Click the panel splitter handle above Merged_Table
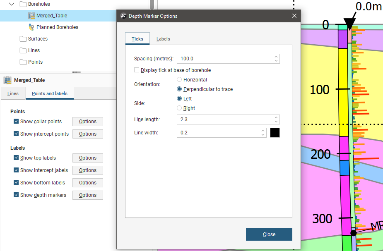 click(x=77, y=72)
